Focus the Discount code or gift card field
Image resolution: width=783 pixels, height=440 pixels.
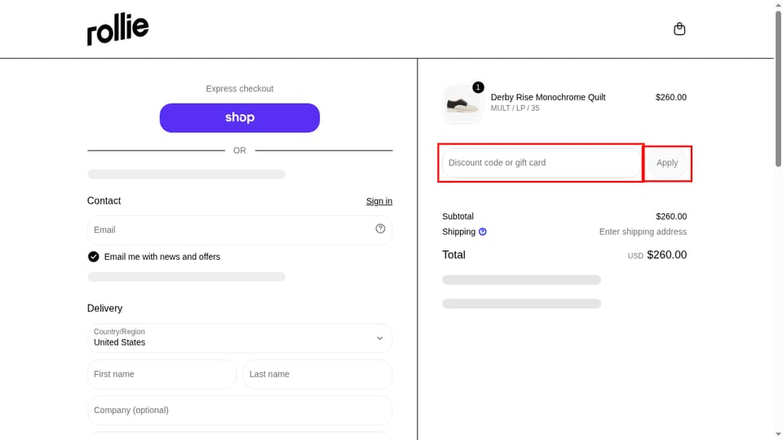coord(542,163)
